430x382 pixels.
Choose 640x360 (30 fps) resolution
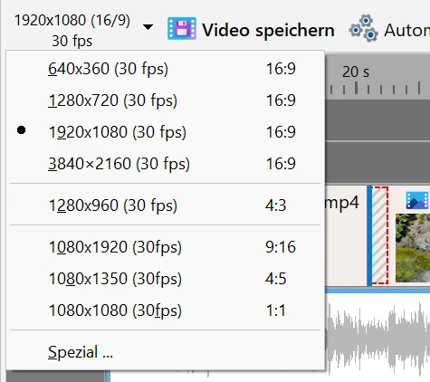[165, 69]
